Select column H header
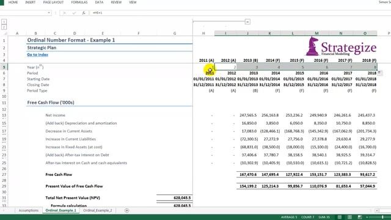This screenshot has height=220, width=391. (203, 33)
